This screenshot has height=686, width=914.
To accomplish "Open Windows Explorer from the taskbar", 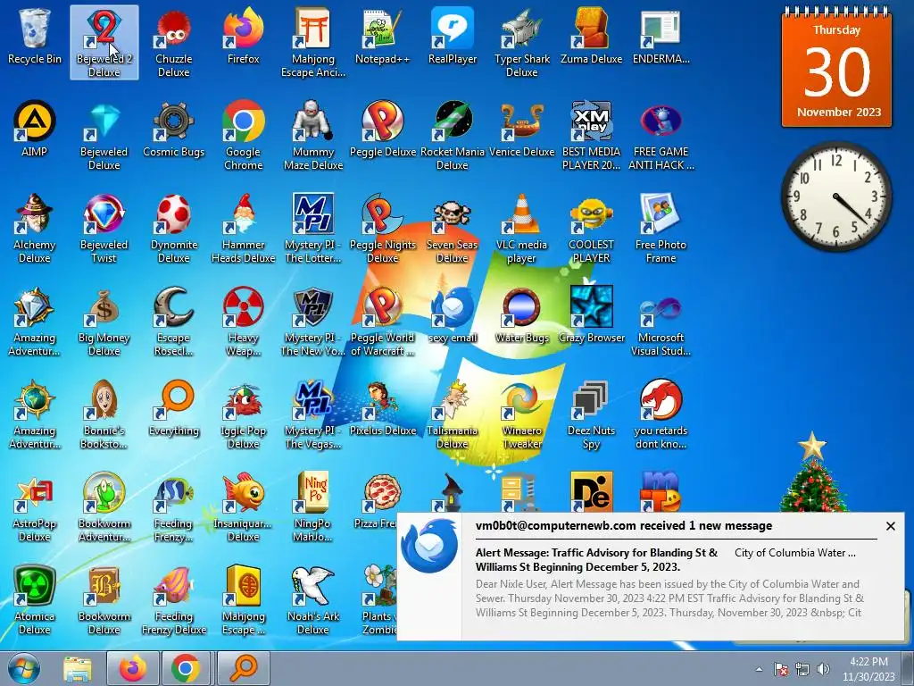I will tap(78, 668).
